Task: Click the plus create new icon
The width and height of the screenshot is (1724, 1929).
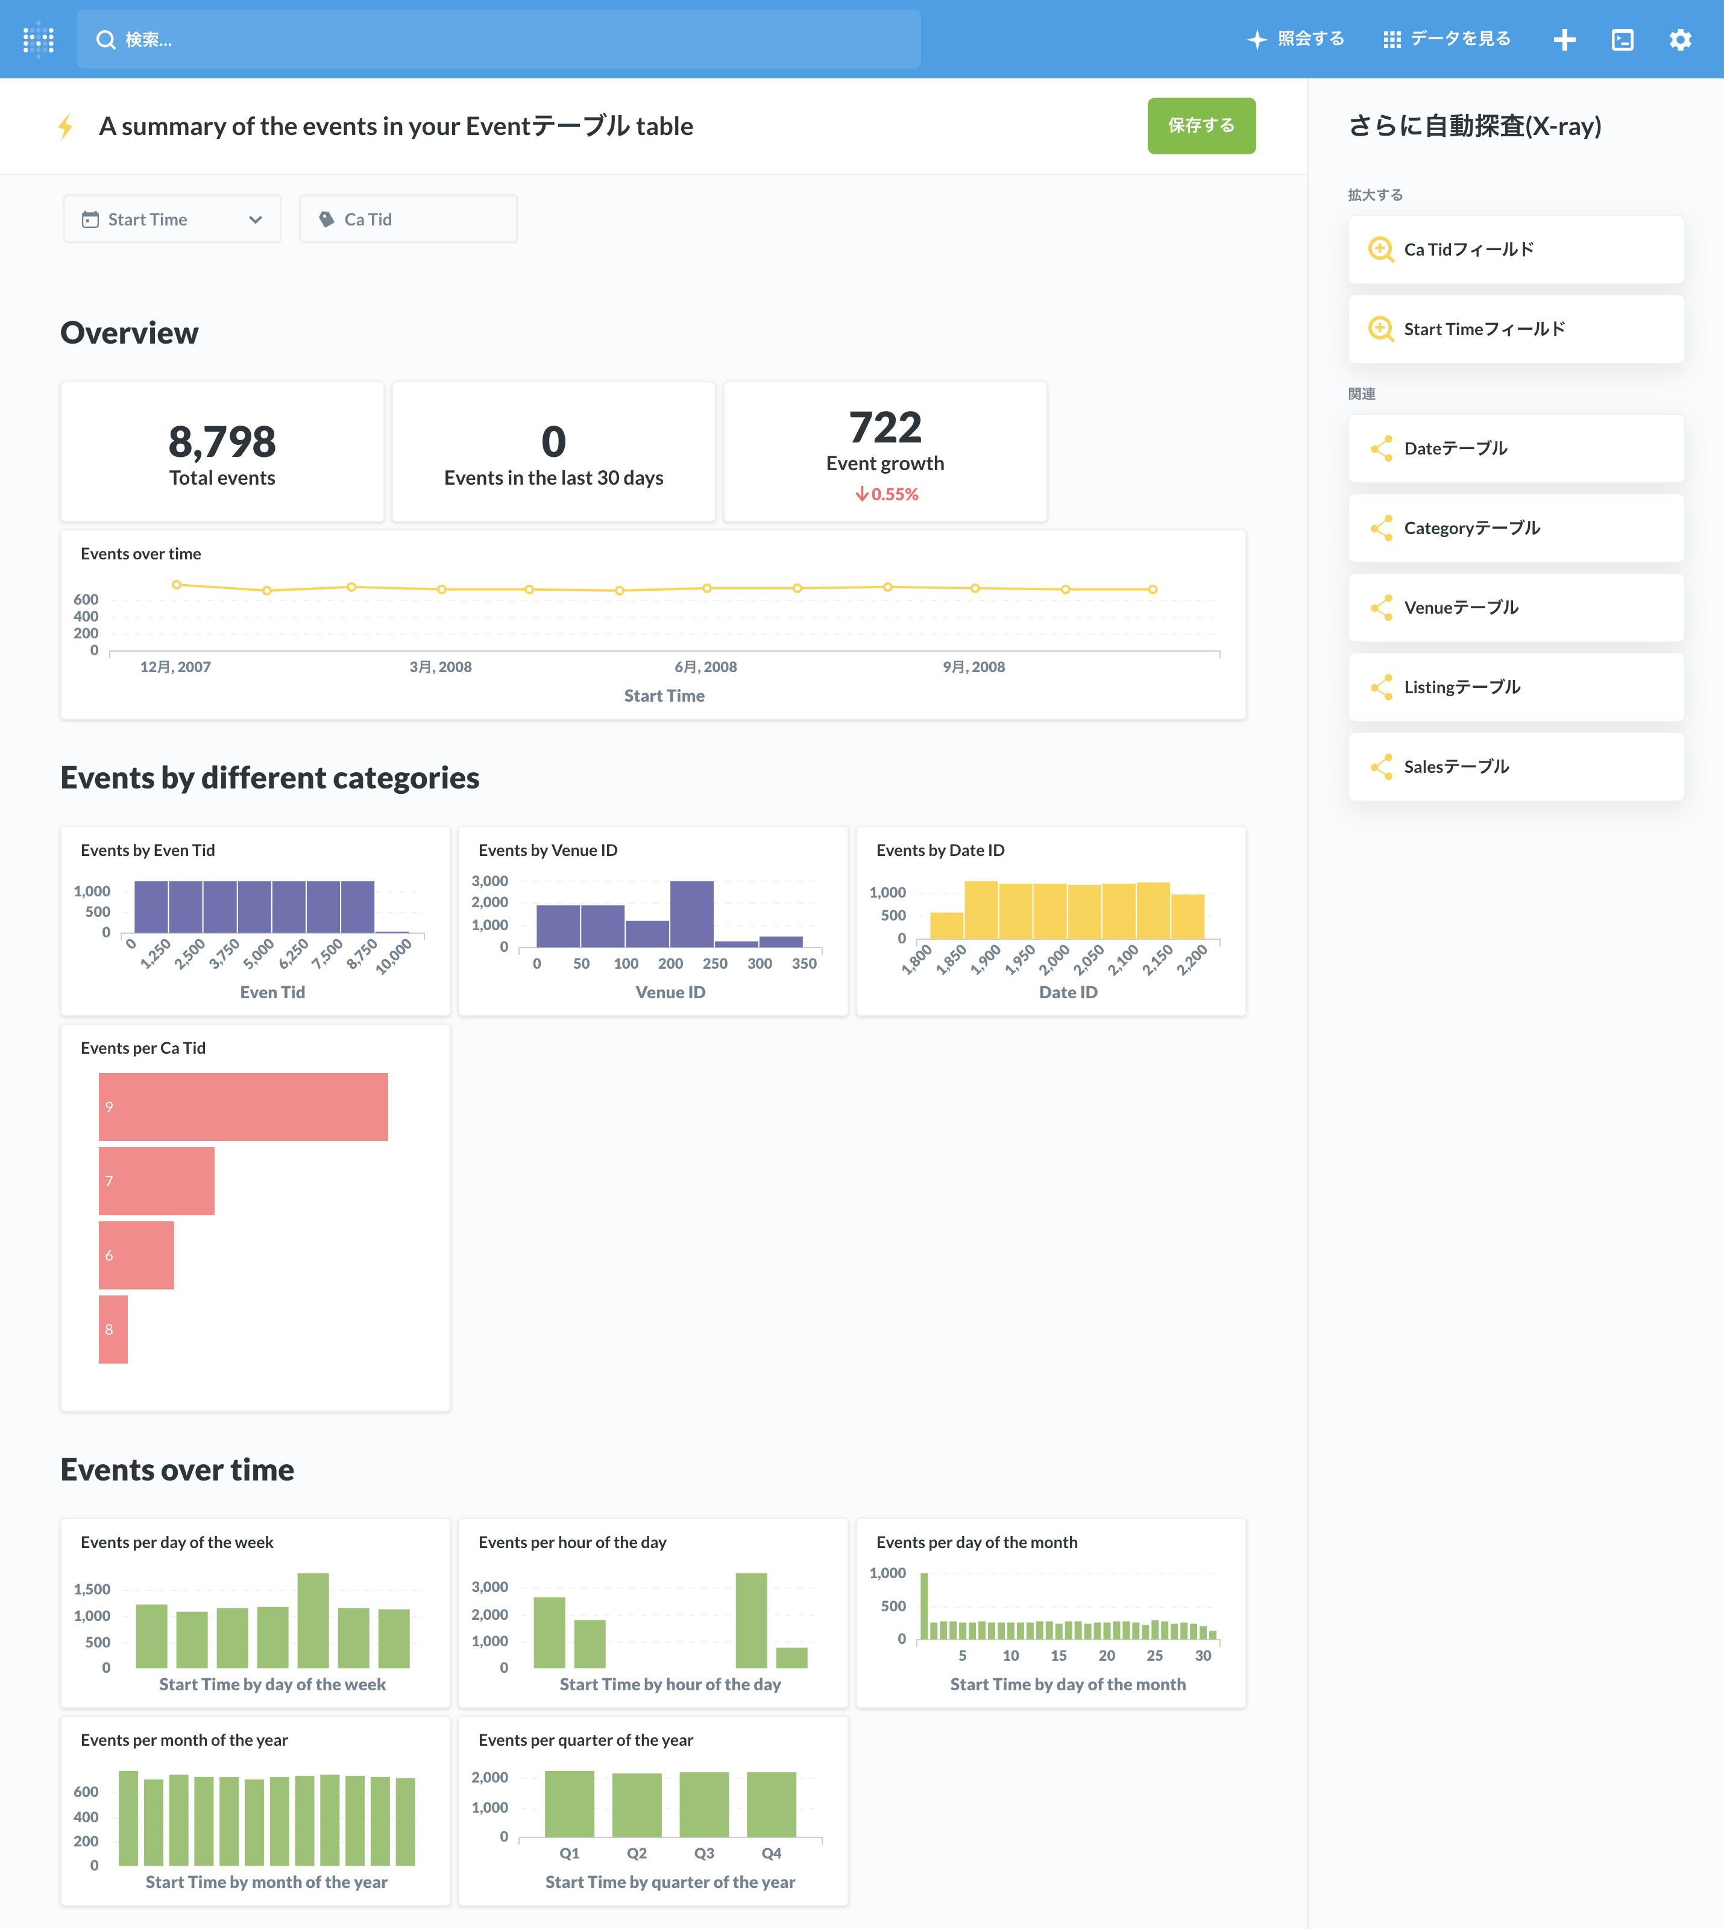Action: pyautogui.click(x=1564, y=39)
